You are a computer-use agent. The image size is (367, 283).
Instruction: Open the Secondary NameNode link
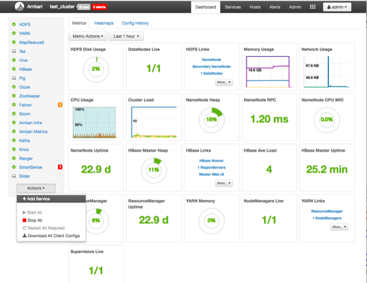[x=212, y=66]
